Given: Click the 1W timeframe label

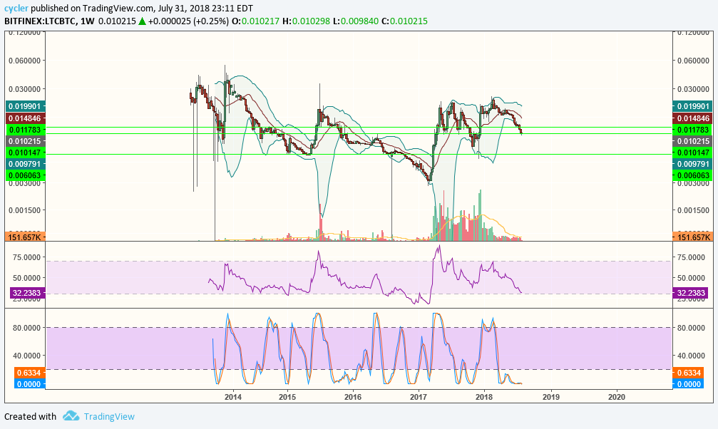Looking at the screenshot, I should (x=87, y=21).
